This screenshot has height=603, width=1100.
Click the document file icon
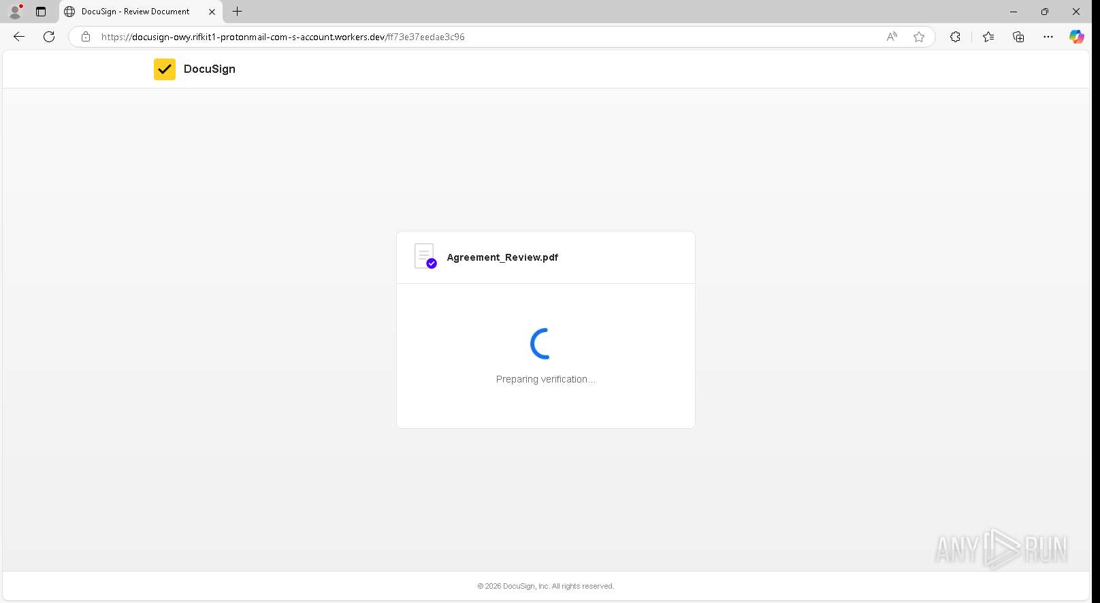[425, 257]
